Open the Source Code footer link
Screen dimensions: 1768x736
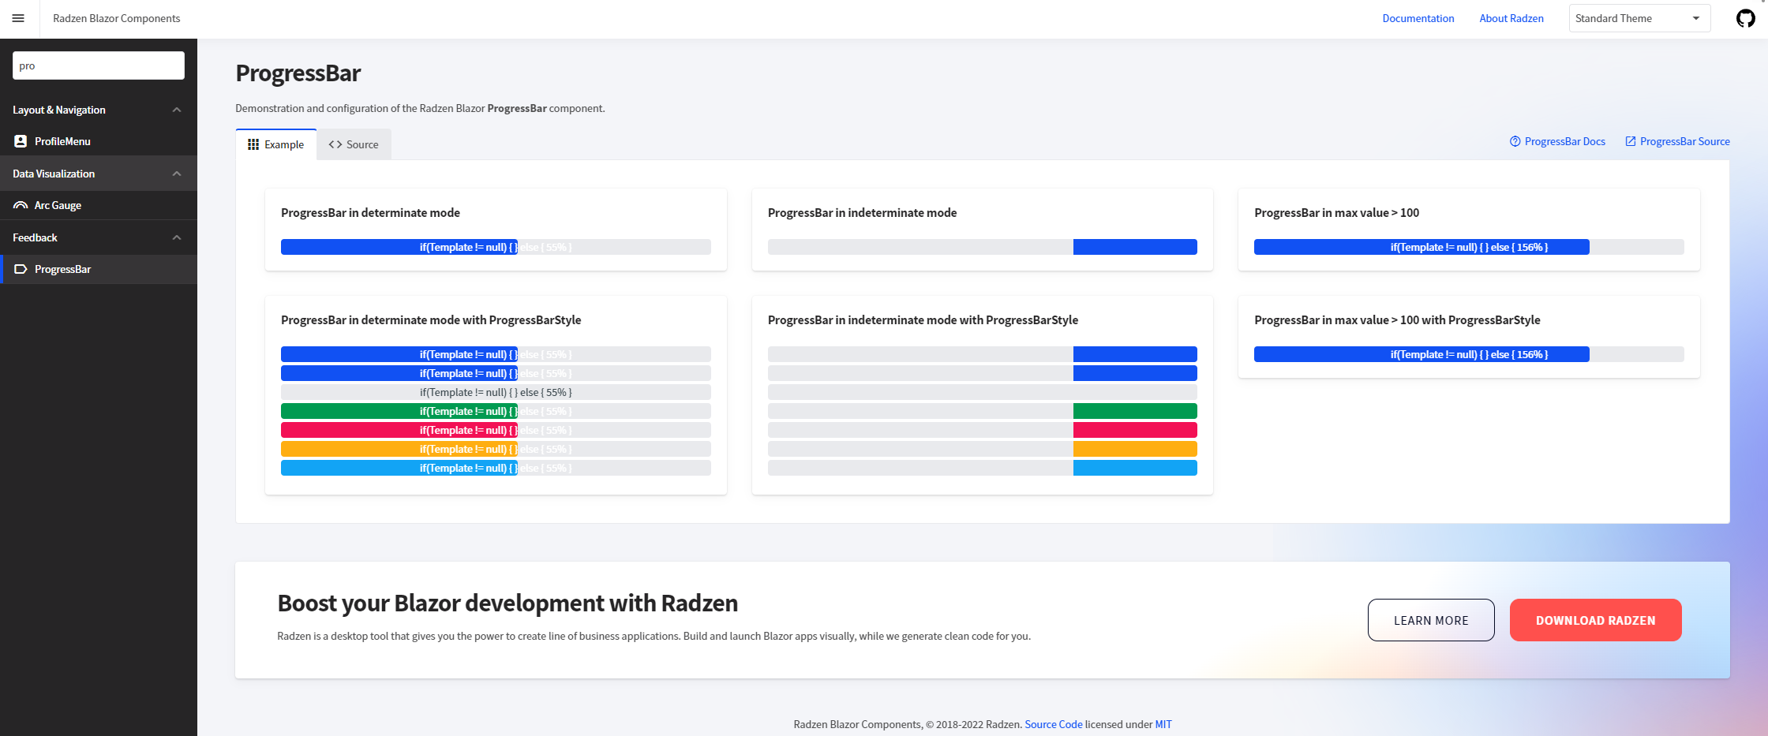1053,724
